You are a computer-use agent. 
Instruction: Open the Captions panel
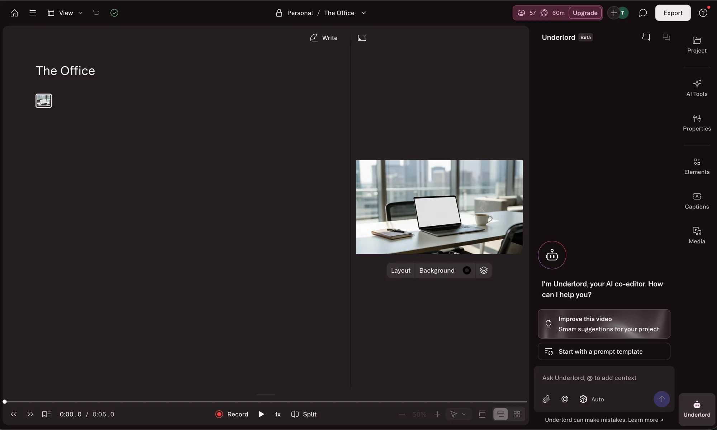tap(697, 201)
